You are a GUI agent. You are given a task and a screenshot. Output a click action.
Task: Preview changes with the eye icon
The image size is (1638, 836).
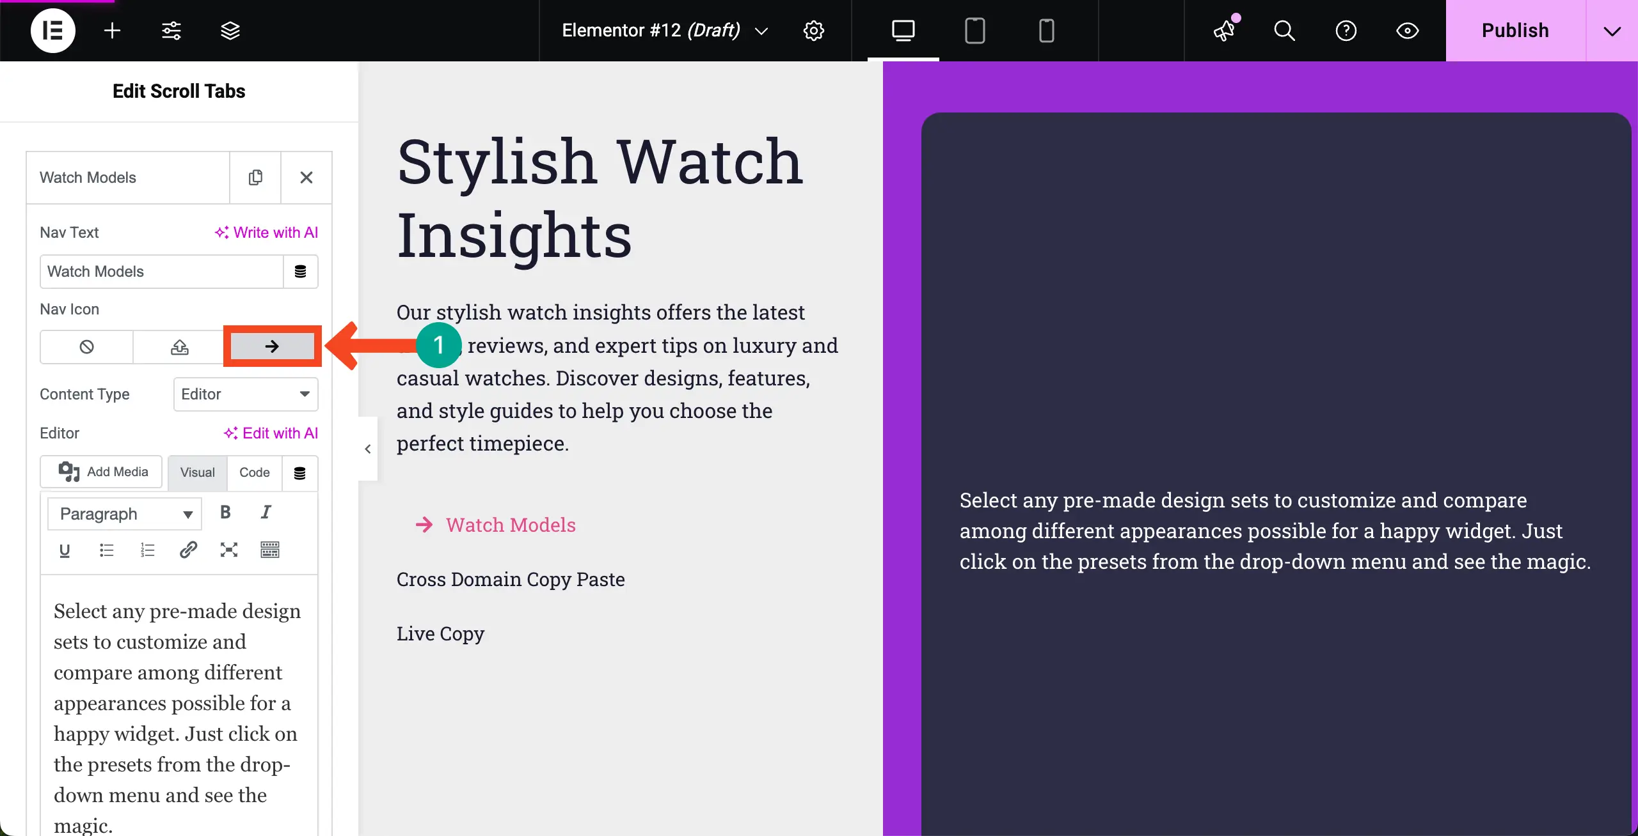pyautogui.click(x=1407, y=30)
